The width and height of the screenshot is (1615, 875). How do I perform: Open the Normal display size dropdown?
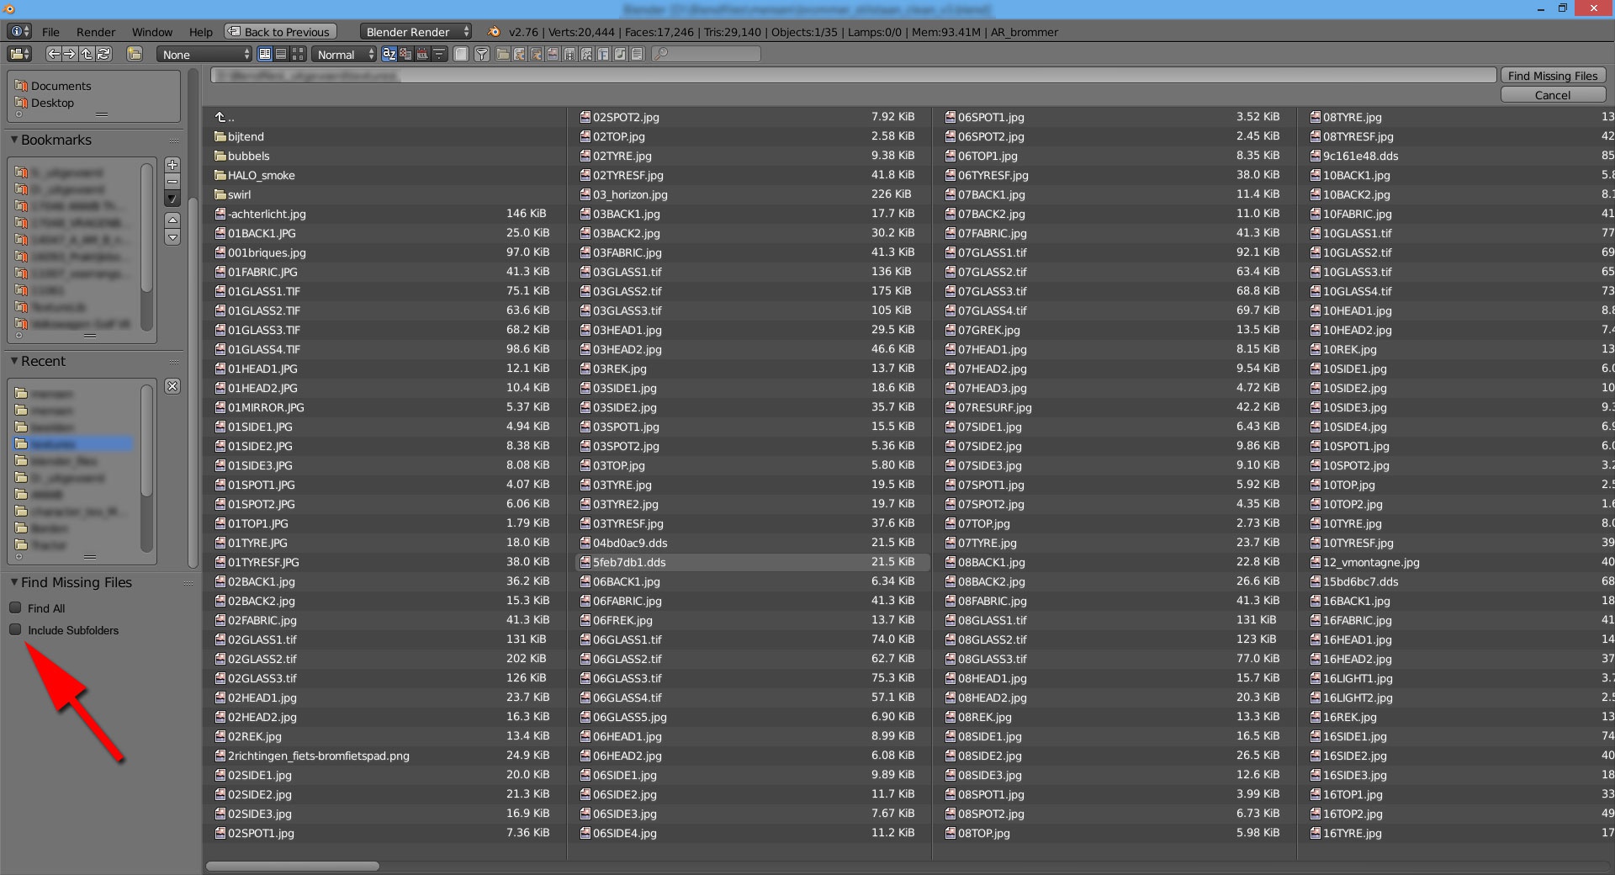[344, 54]
